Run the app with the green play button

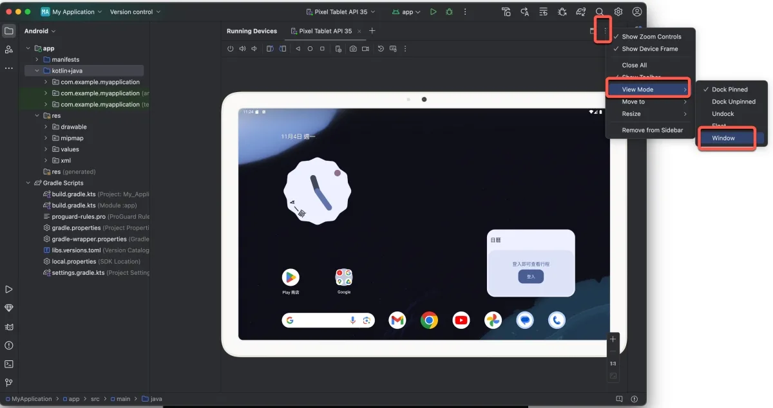pos(433,12)
